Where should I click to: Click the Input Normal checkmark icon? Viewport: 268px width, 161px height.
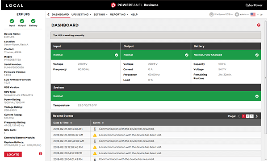click(x=117, y=55)
